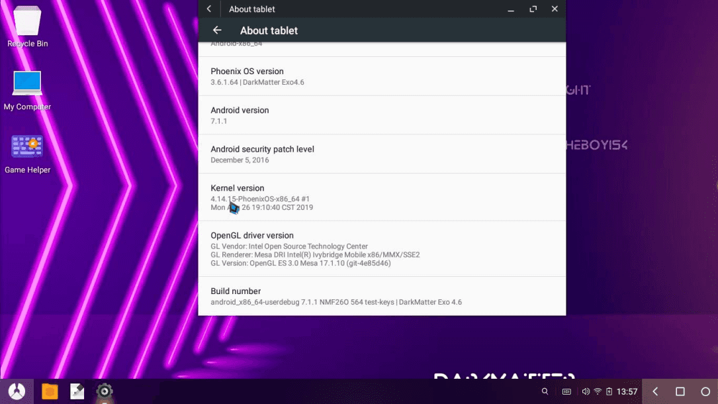Open the keyboard input tray icon
Screen dimensions: 718x404
pos(566,391)
